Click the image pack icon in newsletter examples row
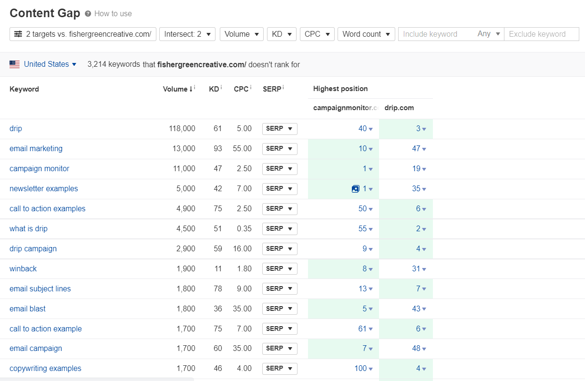The image size is (585, 381). (355, 189)
